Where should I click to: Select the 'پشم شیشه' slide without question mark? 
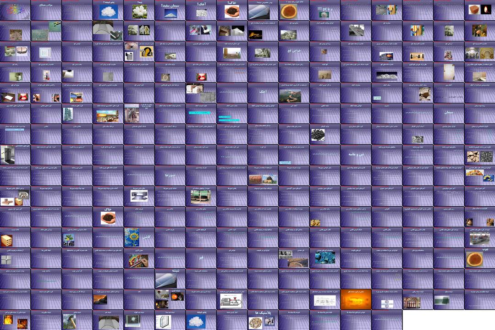pyautogui.click(x=201, y=319)
